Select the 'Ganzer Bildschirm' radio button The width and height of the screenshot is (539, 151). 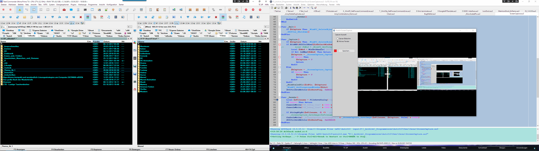337,39
